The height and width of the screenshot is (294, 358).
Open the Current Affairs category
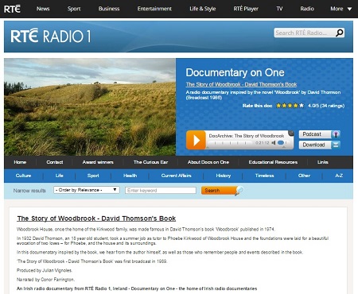coord(176,176)
